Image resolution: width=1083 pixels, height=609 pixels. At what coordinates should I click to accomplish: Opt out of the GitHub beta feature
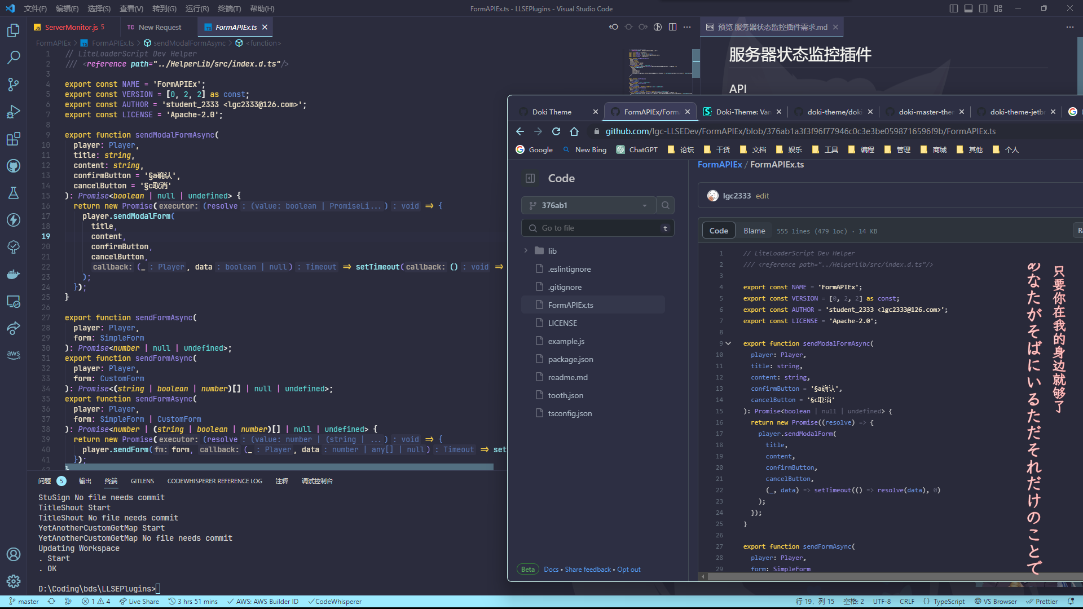(x=628, y=569)
